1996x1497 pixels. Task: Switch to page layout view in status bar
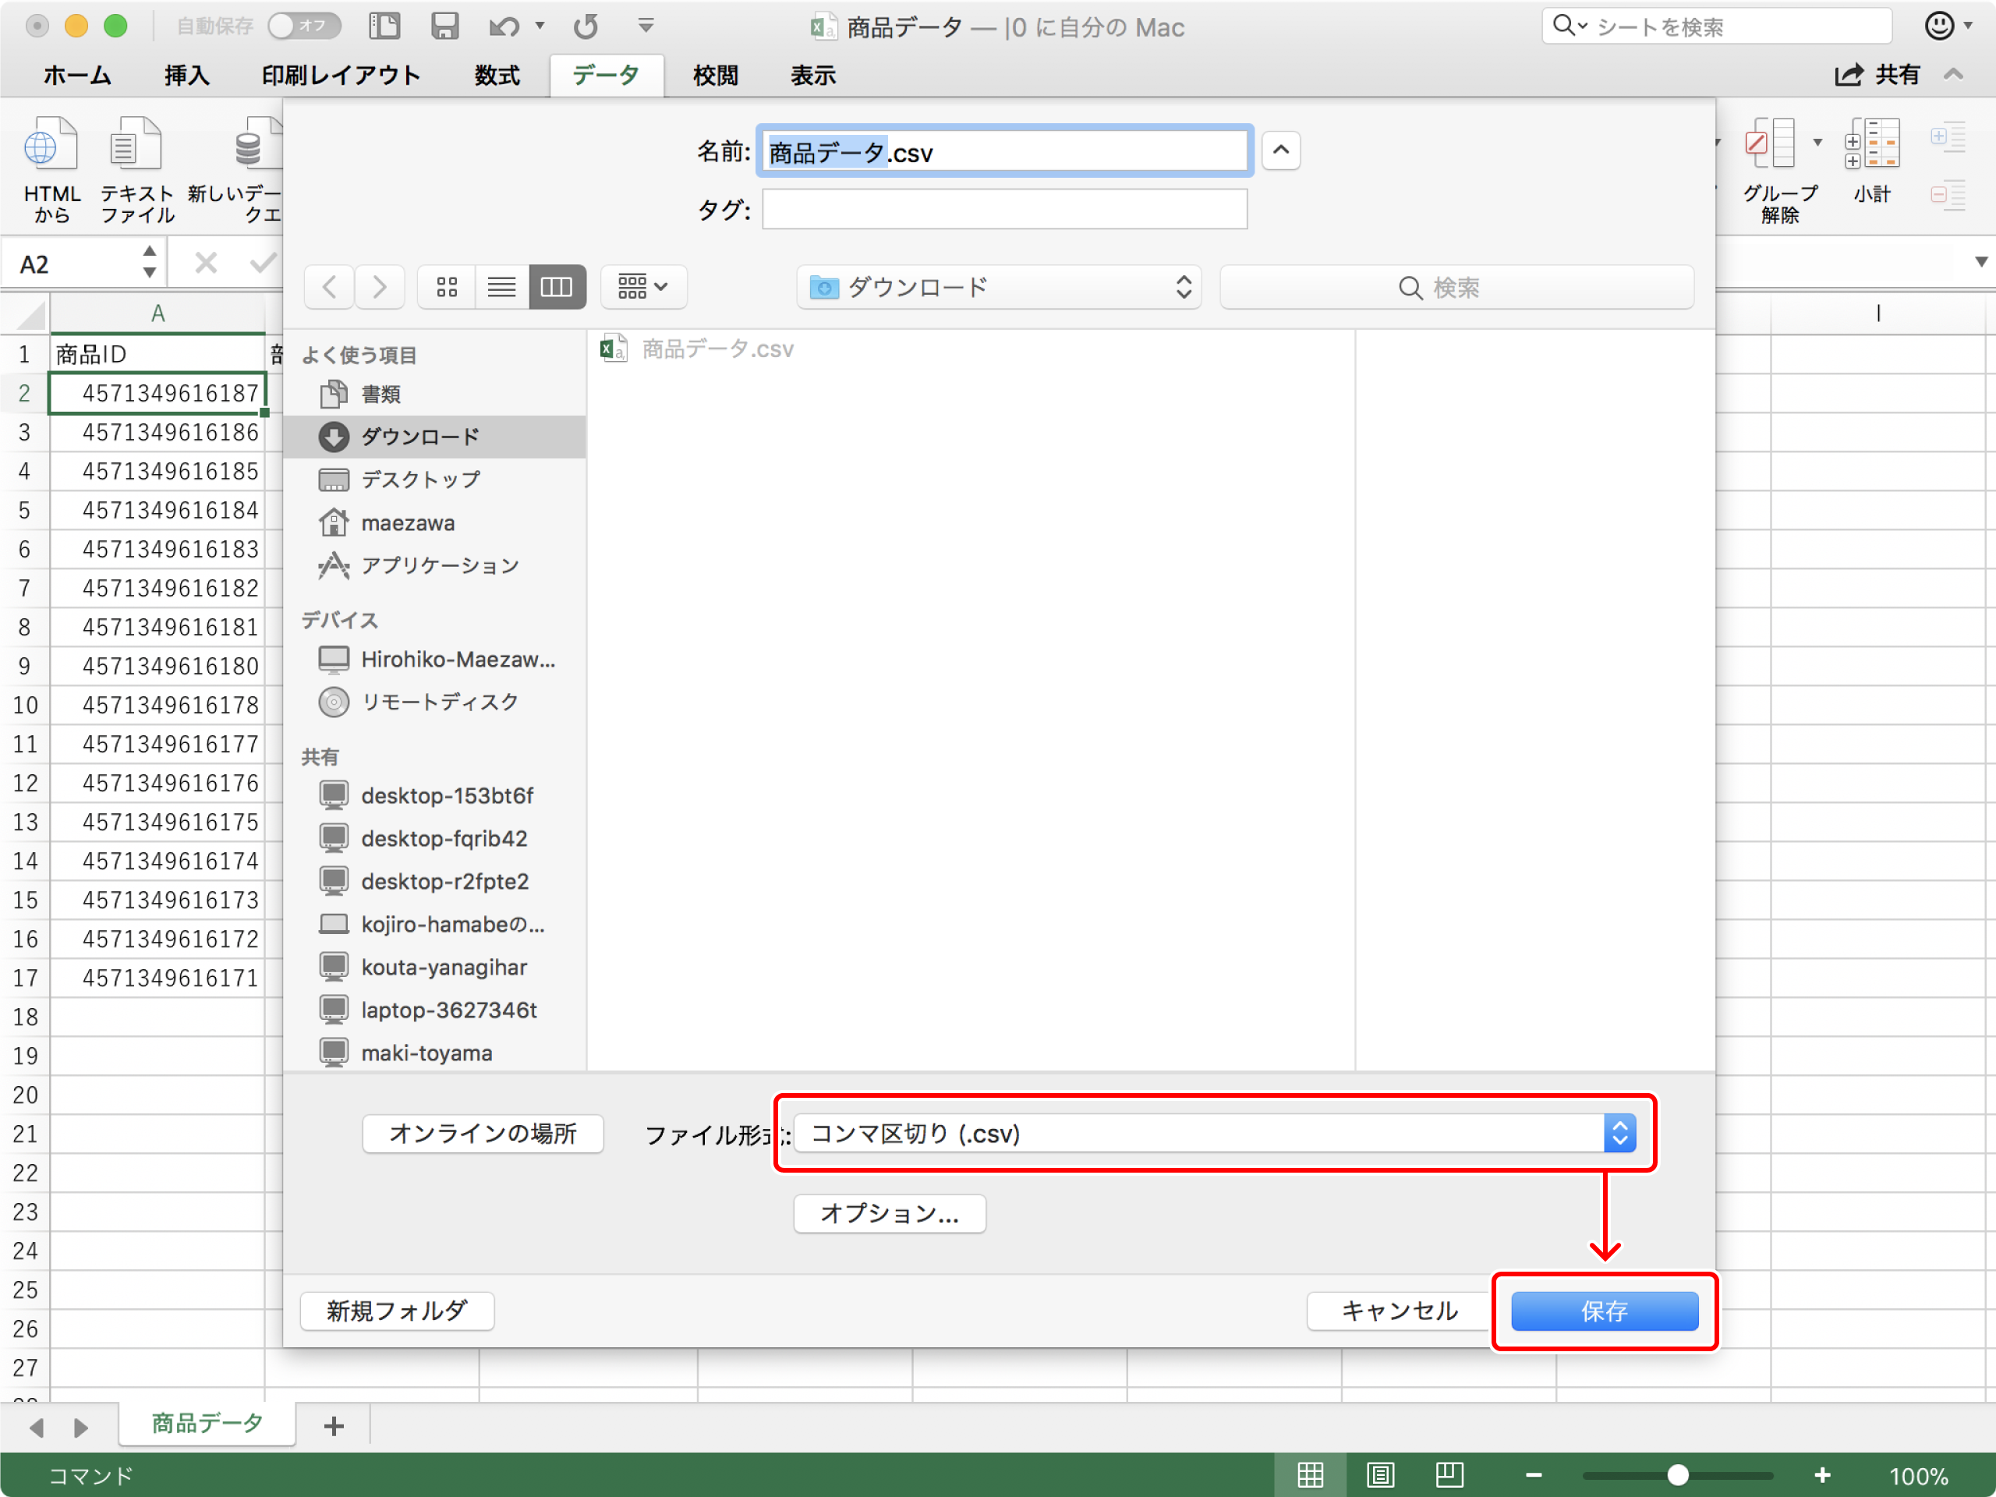tap(1378, 1475)
